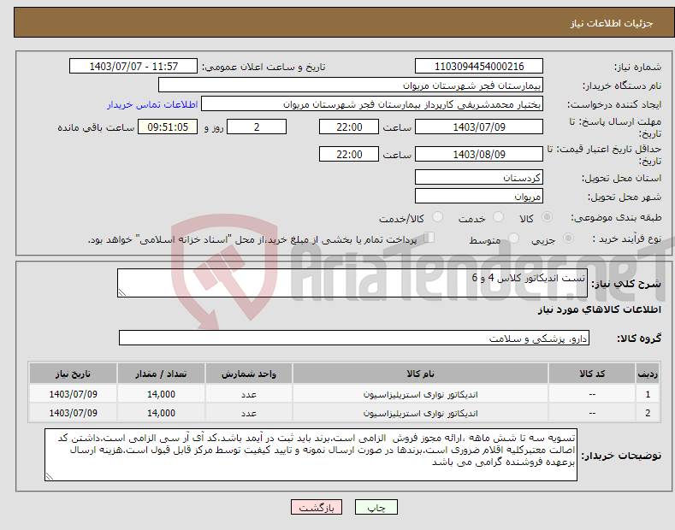Click delivery province field کردستان
The height and width of the screenshot is (530, 675).
(479, 177)
